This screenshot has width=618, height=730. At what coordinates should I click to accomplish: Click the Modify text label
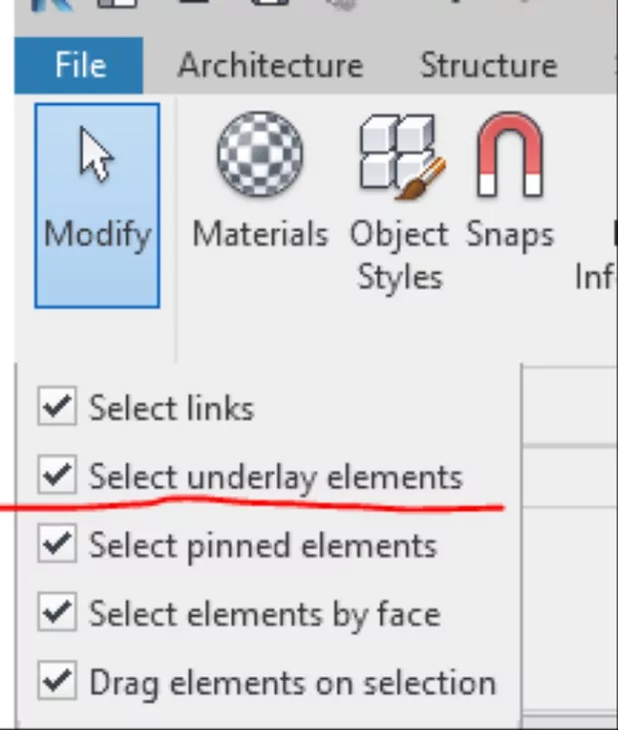[x=98, y=235]
